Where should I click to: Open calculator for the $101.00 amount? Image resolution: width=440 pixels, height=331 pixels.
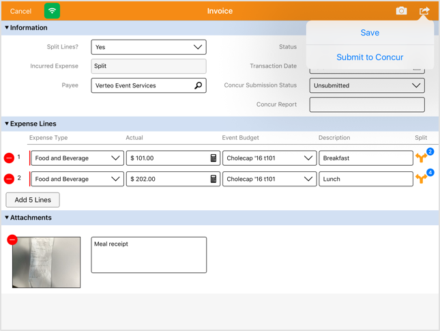pos(213,158)
